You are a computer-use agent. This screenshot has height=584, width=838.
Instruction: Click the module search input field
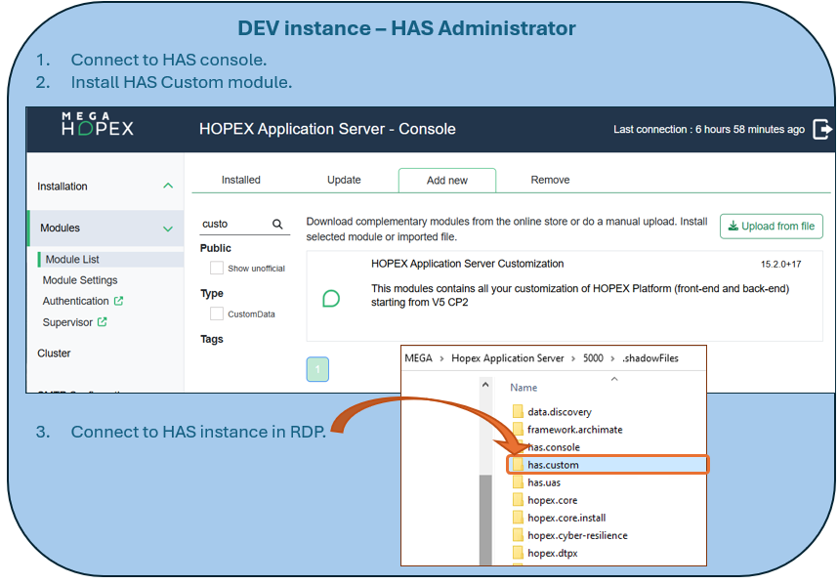tap(232, 225)
